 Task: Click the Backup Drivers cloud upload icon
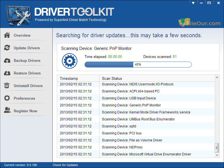tap(7, 60)
